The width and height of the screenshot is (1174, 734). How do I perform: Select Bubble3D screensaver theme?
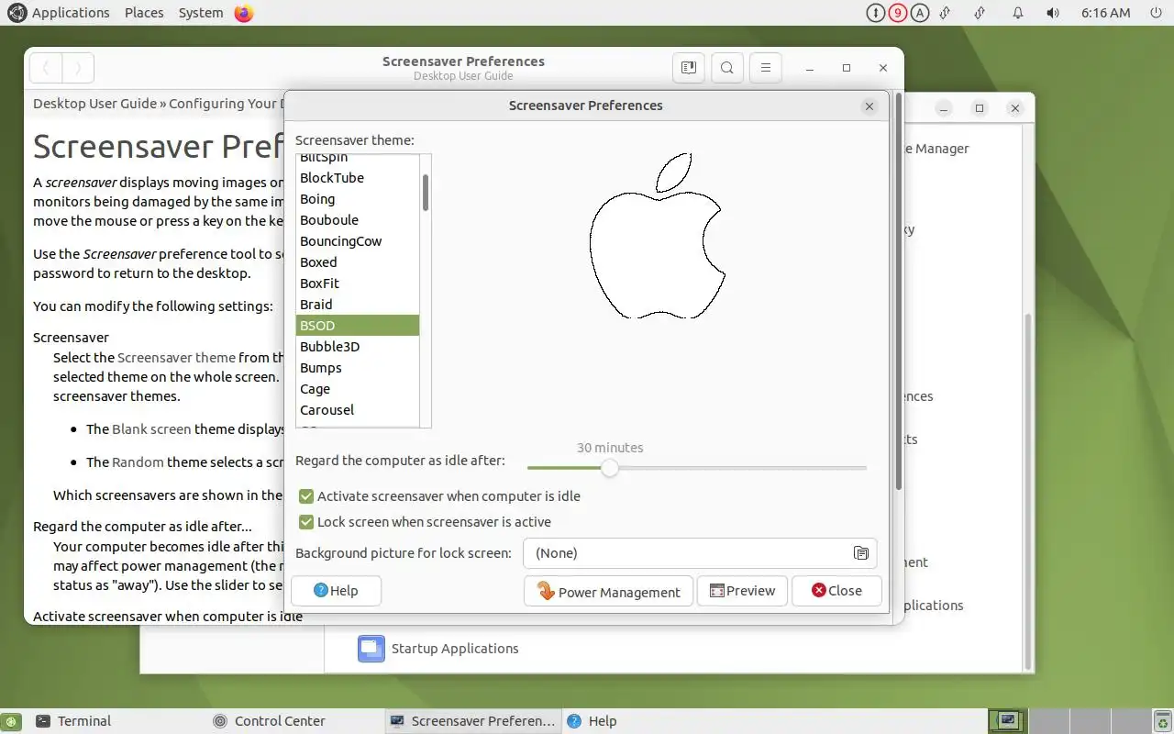358,347
